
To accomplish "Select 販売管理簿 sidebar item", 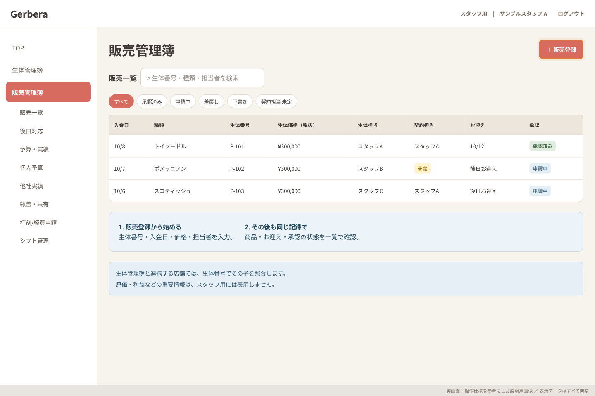I will (48, 92).
